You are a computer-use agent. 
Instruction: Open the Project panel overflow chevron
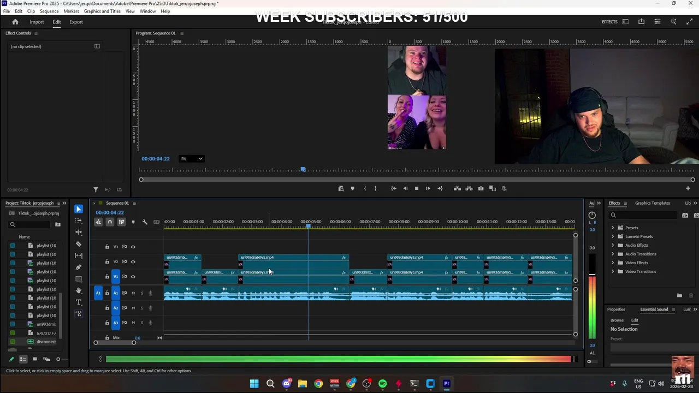click(x=64, y=203)
